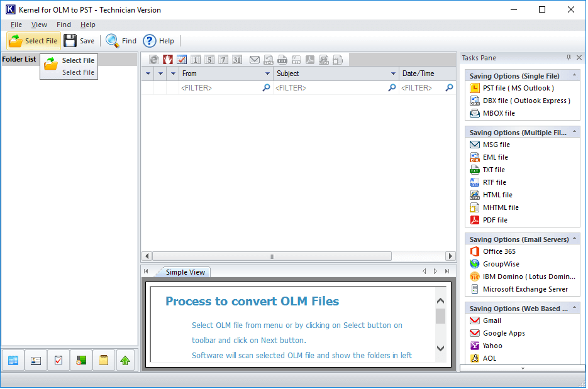Click the Date/Time column header
Image resolution: width=588 pixels, height=389 pixels.
[427, 74]
